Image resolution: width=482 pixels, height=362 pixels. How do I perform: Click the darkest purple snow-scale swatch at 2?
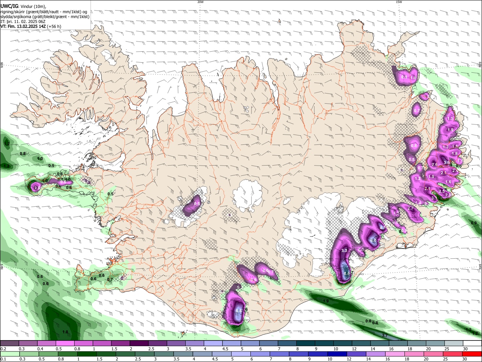139,343
